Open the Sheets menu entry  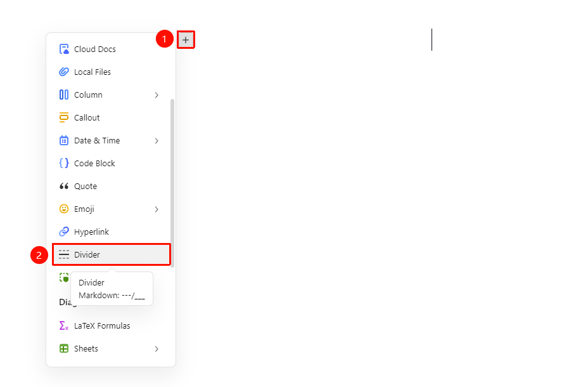click(111, 348)
